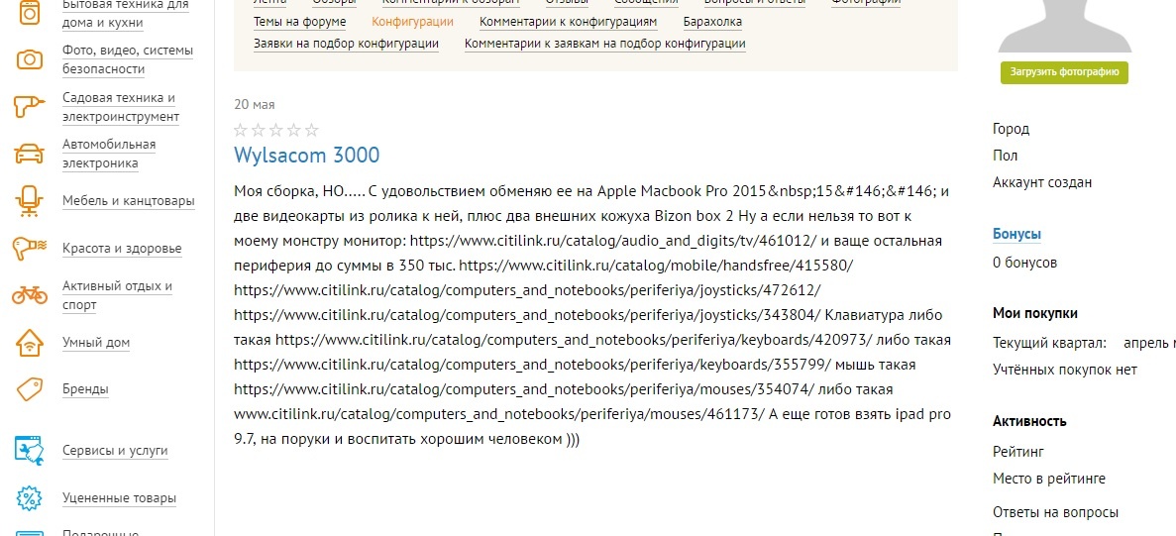This screenshot has width=1176, height=536.
Task: Click the house Wi-Fi icon for Умный дом
Action: coord(30,343)
